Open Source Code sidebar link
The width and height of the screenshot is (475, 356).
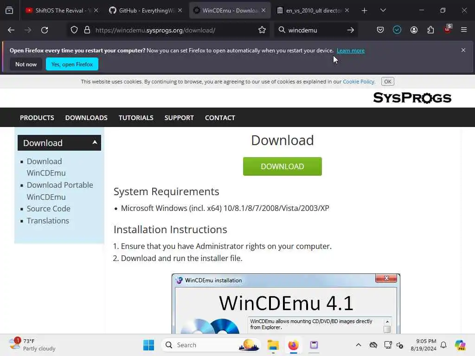[48, 209]
